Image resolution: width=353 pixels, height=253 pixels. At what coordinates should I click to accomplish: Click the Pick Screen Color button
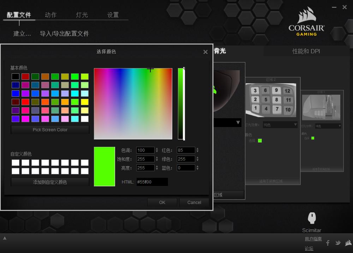tap(50, 129)
